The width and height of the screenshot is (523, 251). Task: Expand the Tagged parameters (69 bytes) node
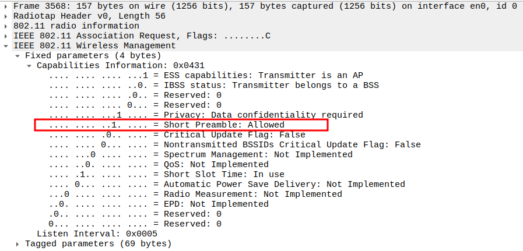(x=18, y=243)
